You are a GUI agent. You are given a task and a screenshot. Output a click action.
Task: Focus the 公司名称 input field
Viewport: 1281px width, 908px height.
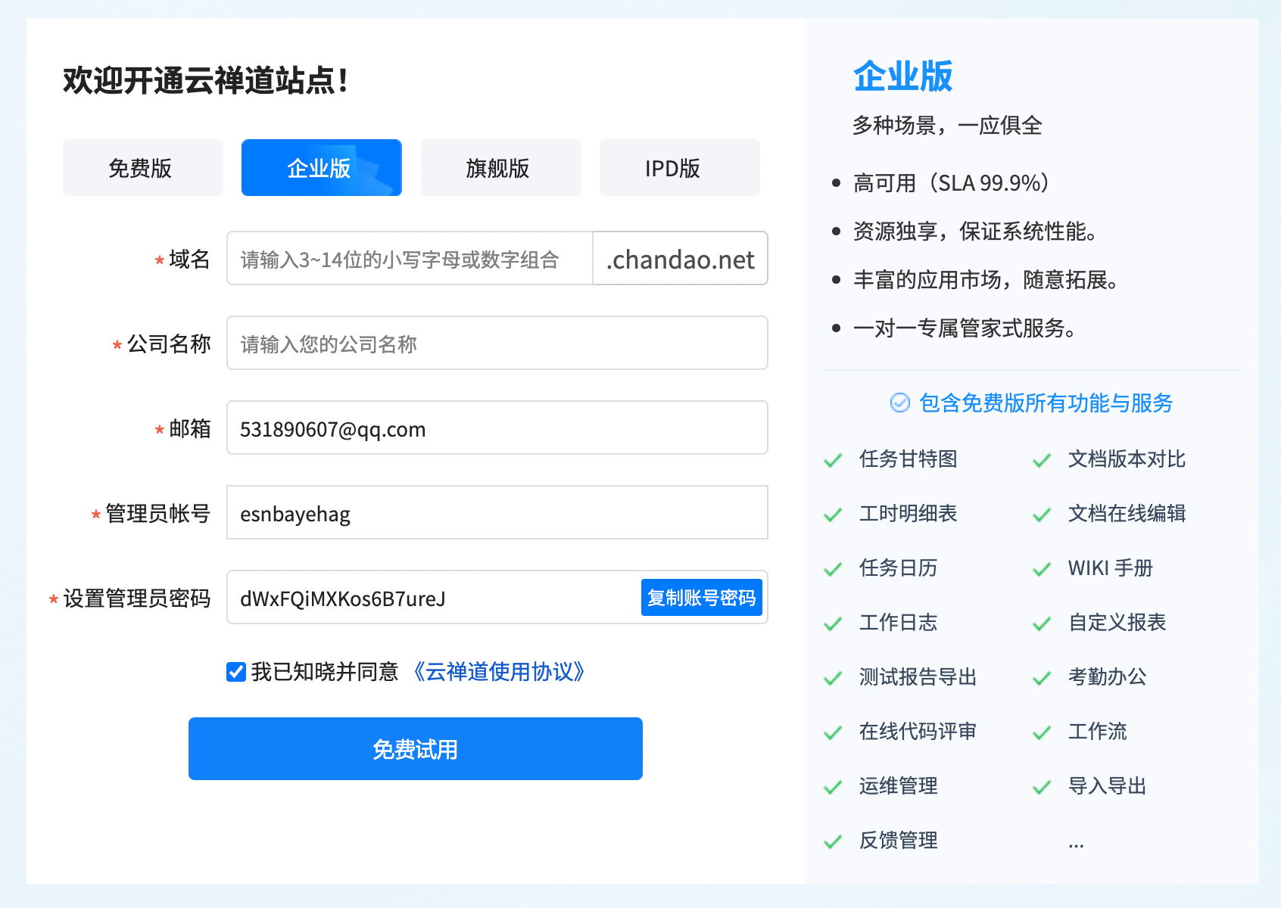click(497, 344)
